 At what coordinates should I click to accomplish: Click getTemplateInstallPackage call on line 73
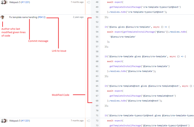pyautogui.click(x=150, y=125)
